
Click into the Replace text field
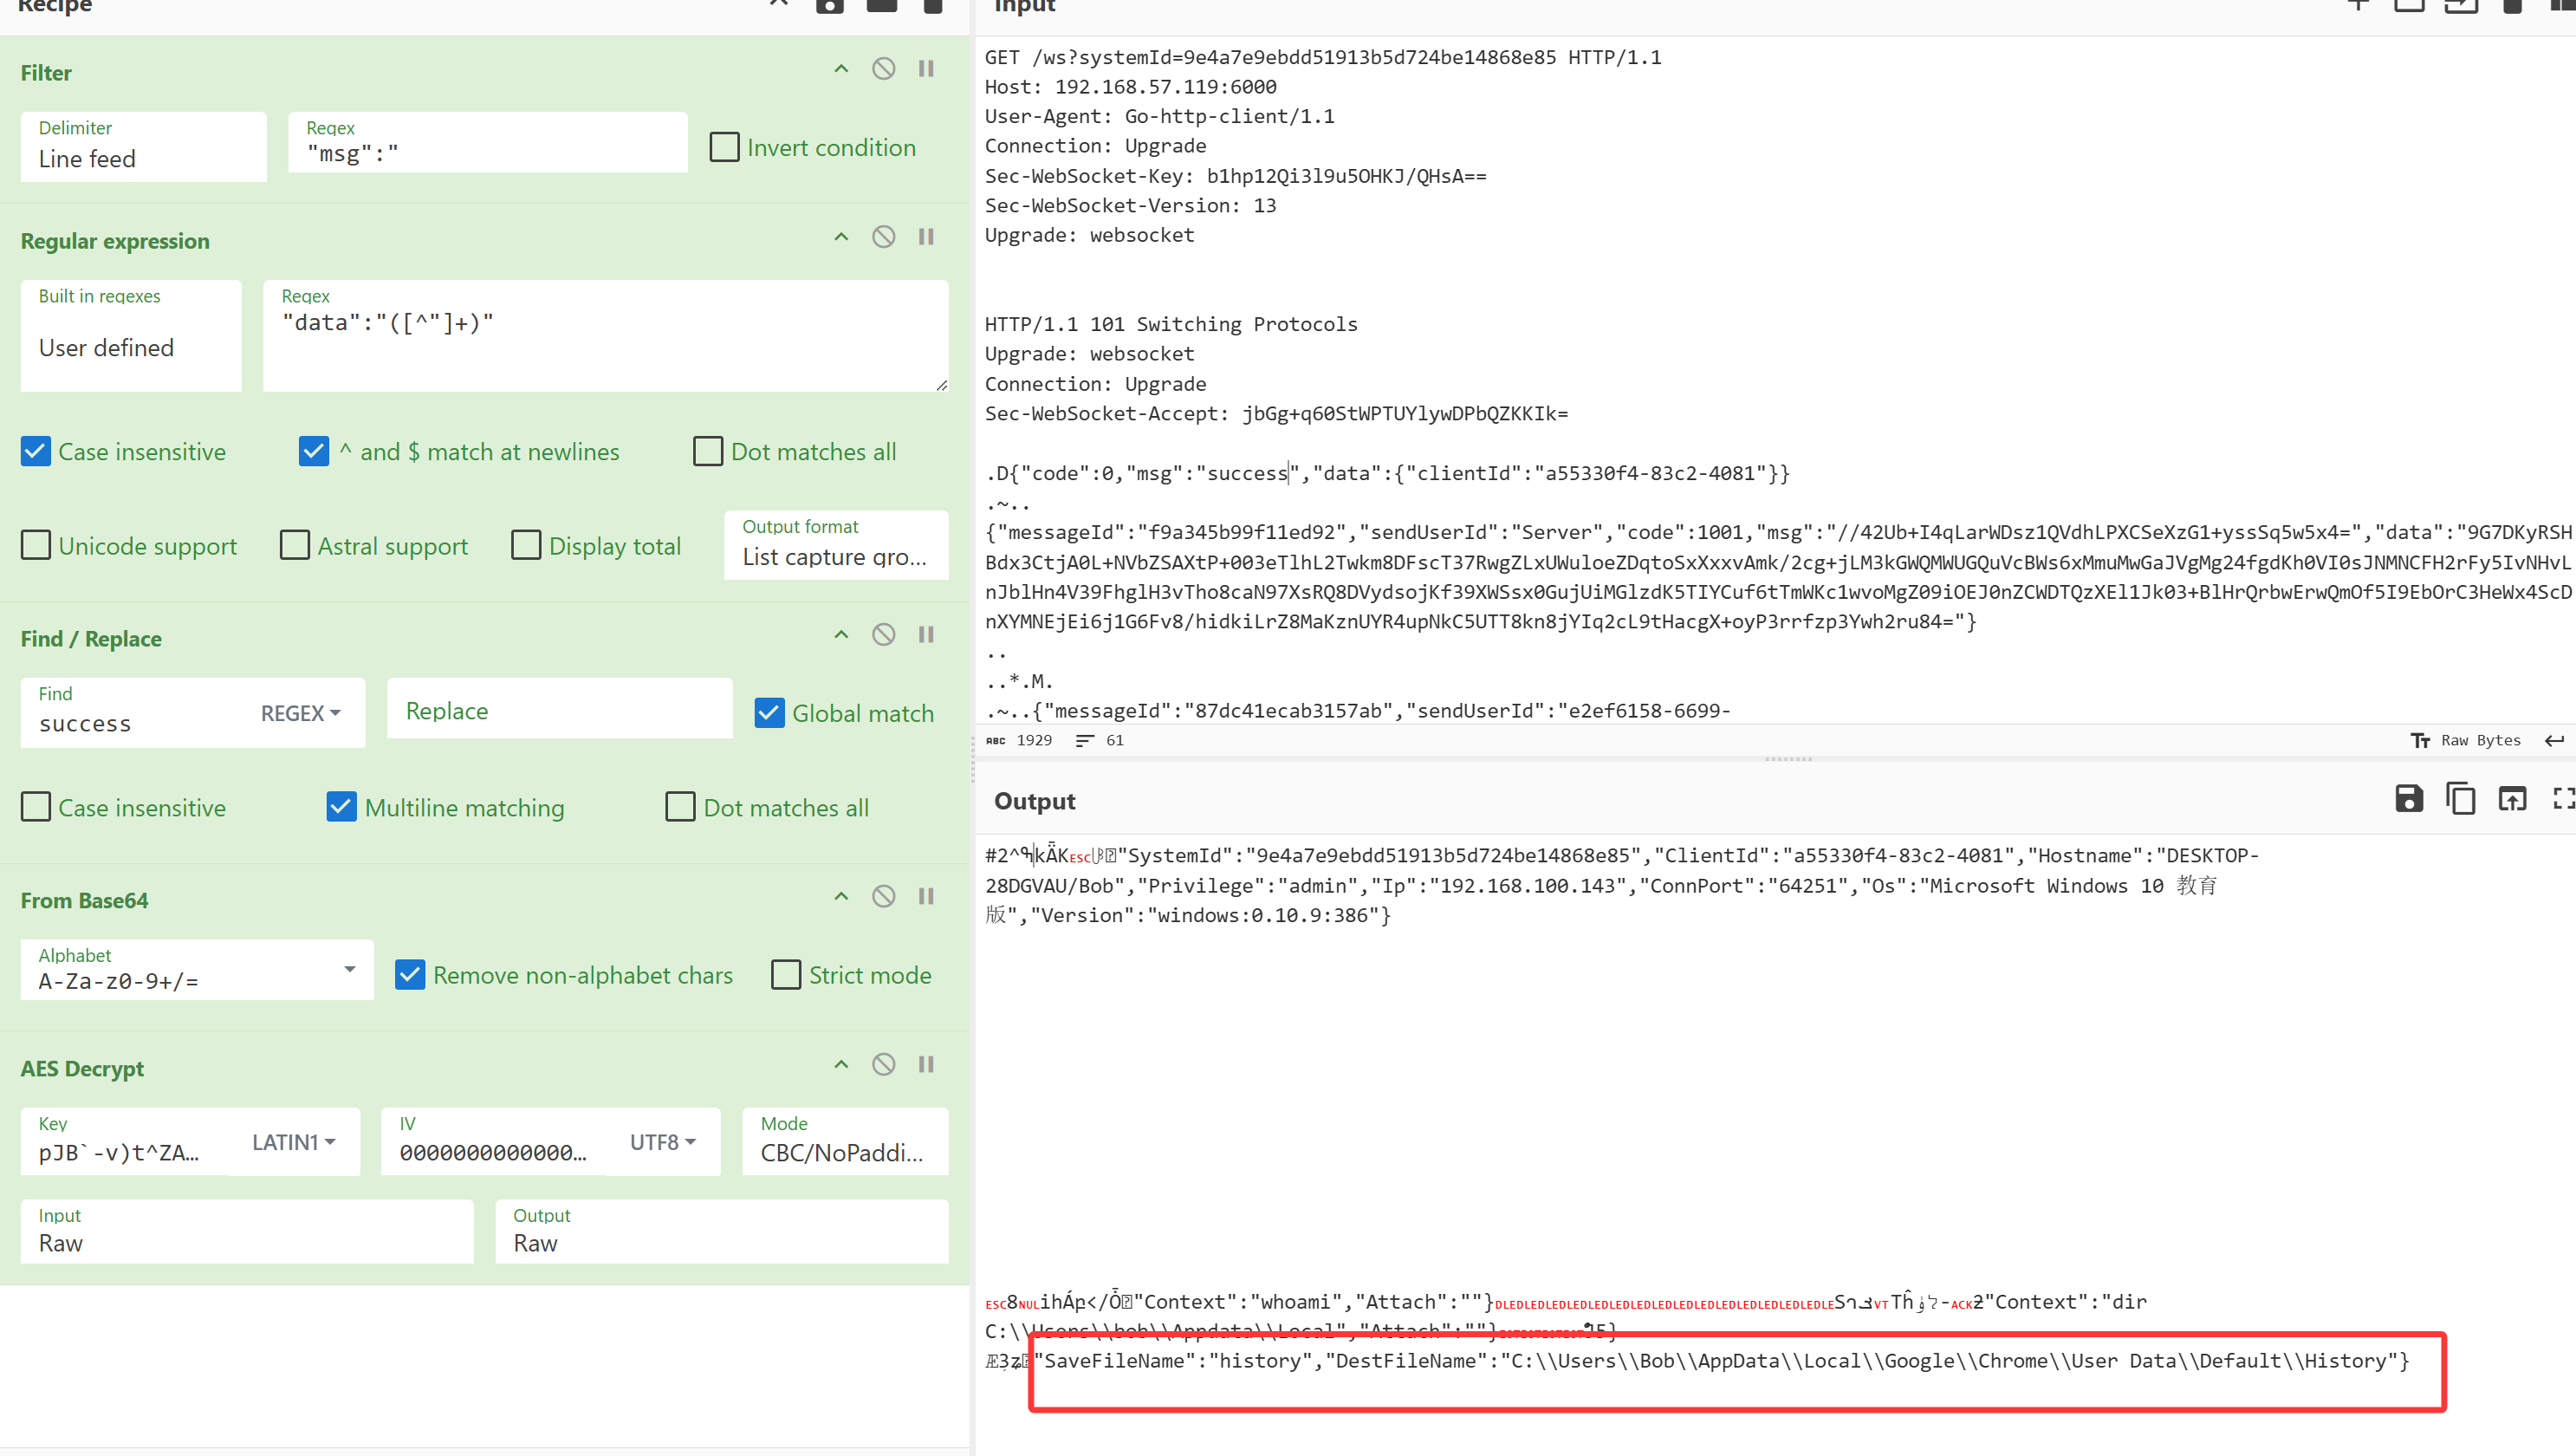tap(559, 711)
